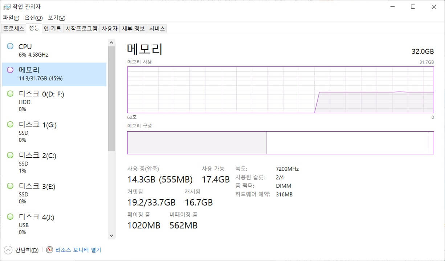Click the memory composition bar in-use section
Viewport: 445px width, 261px height.
197,142
